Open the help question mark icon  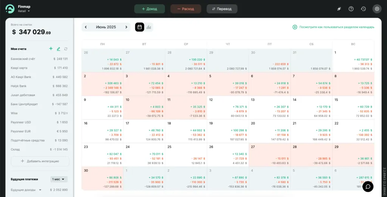click(x=351, y=9)
